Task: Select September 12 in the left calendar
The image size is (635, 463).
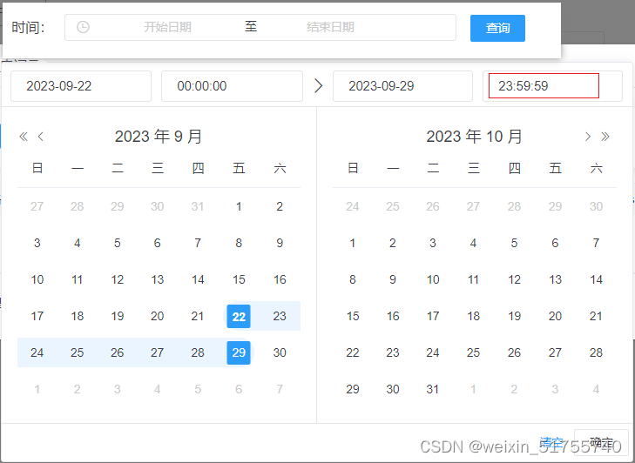Action: coord(117,279)
